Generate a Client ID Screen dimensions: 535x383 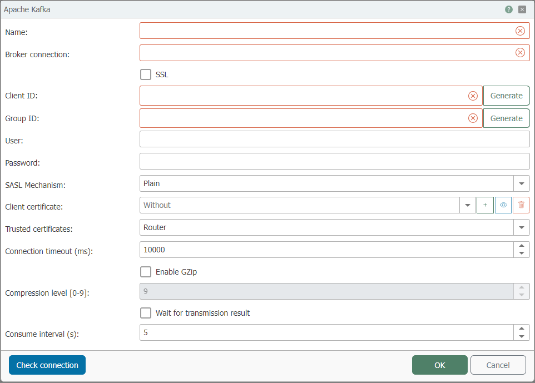tap(506, 96)
